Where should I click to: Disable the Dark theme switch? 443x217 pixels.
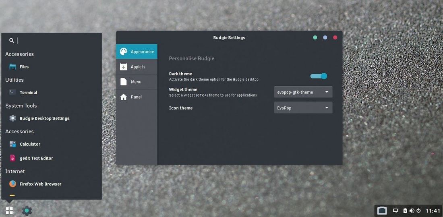point(319,76)
